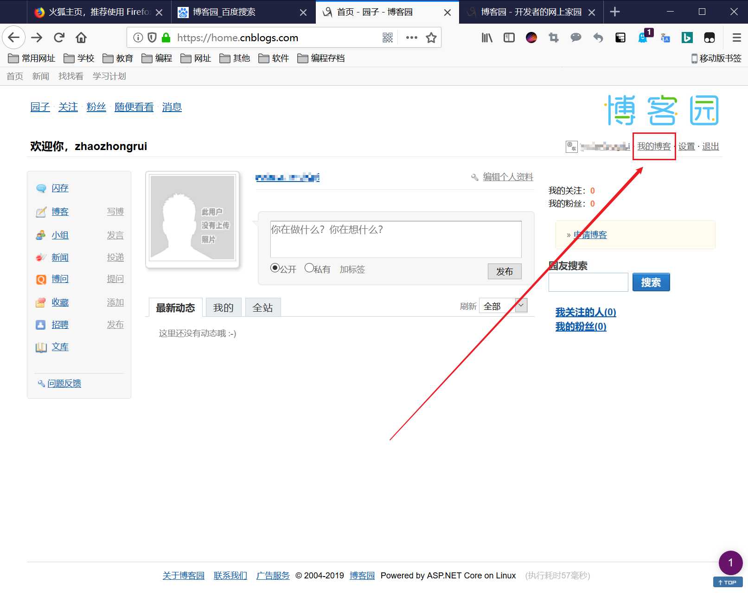Click the 你在做什么 status text box
The width and height of the screenshot is (748, 596).
pyautogui.click(x=396, y=239)
